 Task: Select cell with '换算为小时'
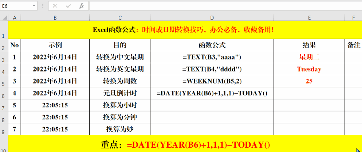[120, 105]
